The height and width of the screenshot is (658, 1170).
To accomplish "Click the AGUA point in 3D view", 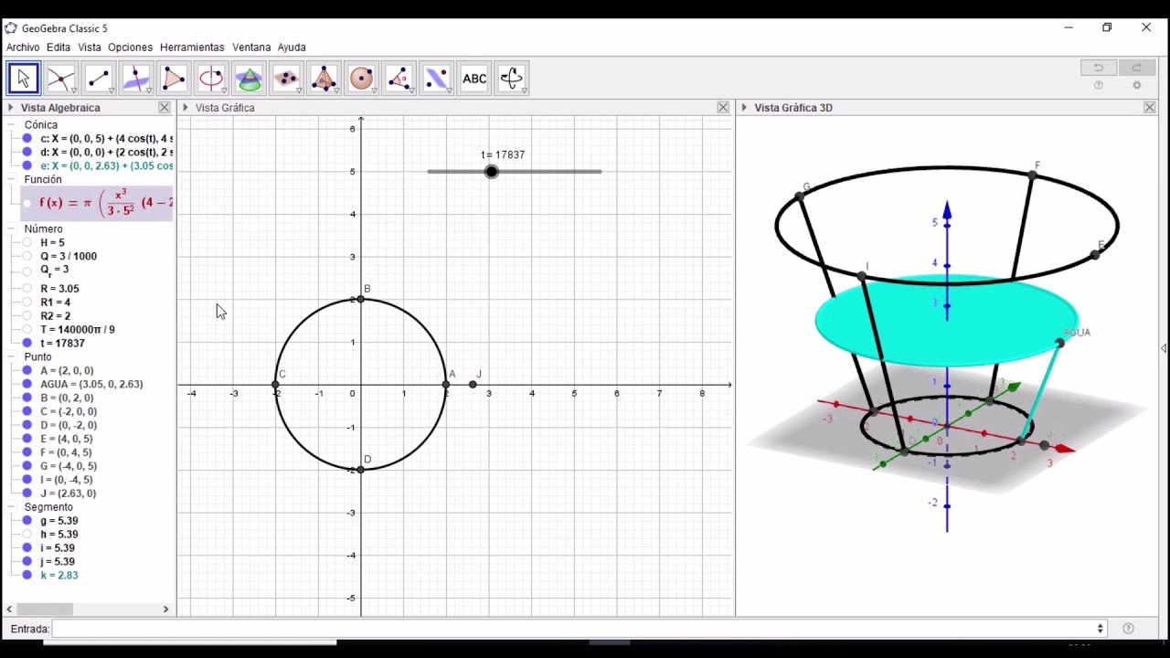I will tap(1060, 343).
